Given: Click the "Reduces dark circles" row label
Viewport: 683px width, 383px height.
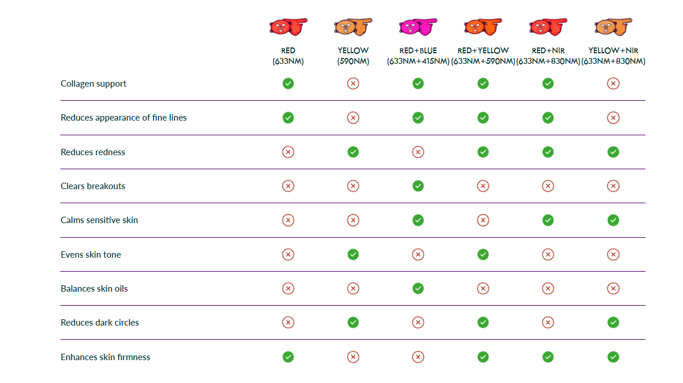Looking at the screenshot, I should click(x=100, y=323).
